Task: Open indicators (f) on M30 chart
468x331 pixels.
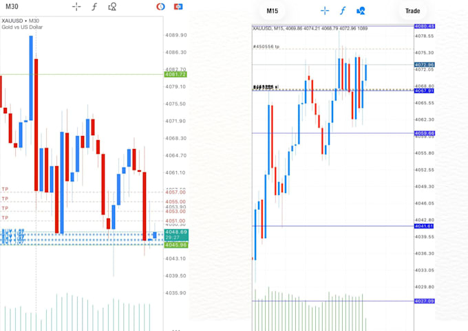Action: (x=94, y=7)
